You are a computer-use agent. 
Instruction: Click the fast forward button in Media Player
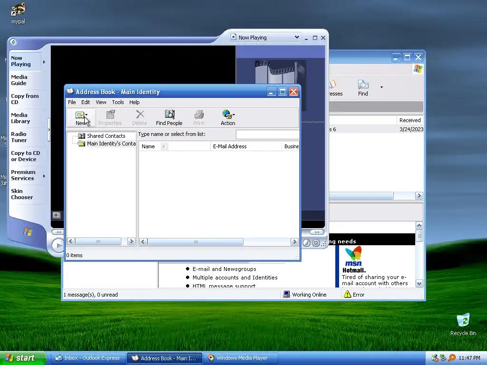317,232
